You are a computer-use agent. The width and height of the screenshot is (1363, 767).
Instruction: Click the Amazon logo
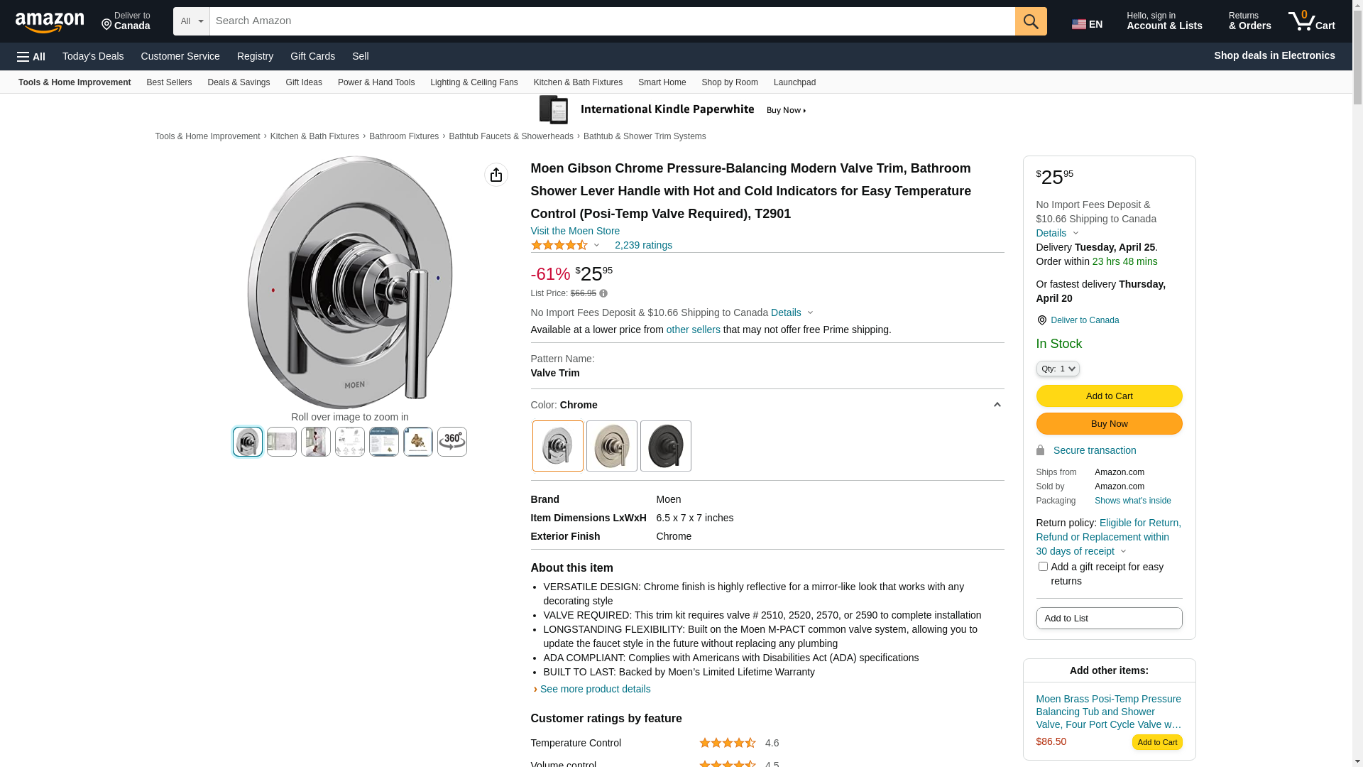coord(50,23)
